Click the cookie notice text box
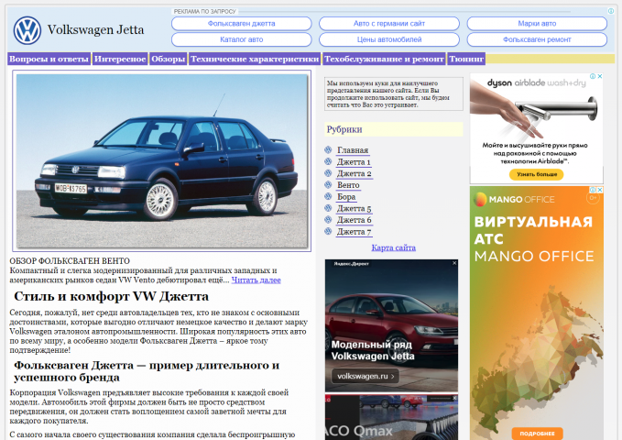This screenshot has width=622, height=440. click(x=394, y=94)
